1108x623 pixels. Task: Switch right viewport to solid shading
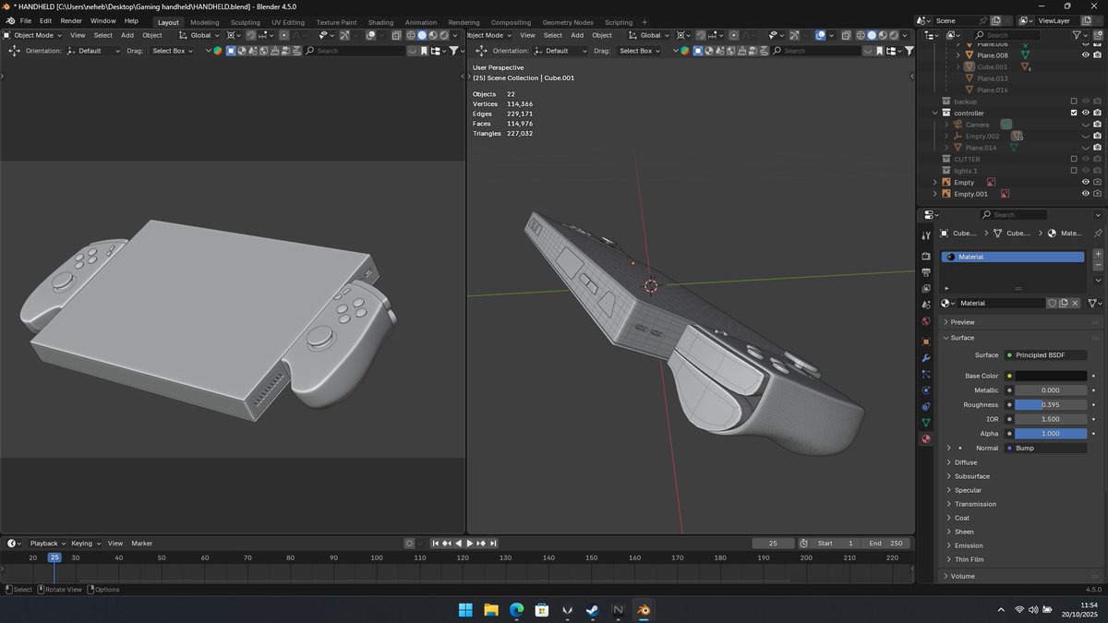click(872, 35)
